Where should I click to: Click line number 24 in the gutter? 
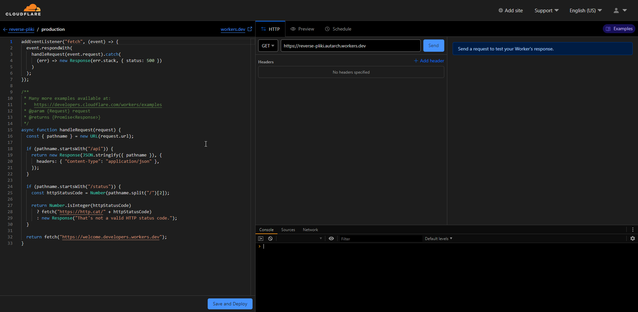click(x=10, y=187)
